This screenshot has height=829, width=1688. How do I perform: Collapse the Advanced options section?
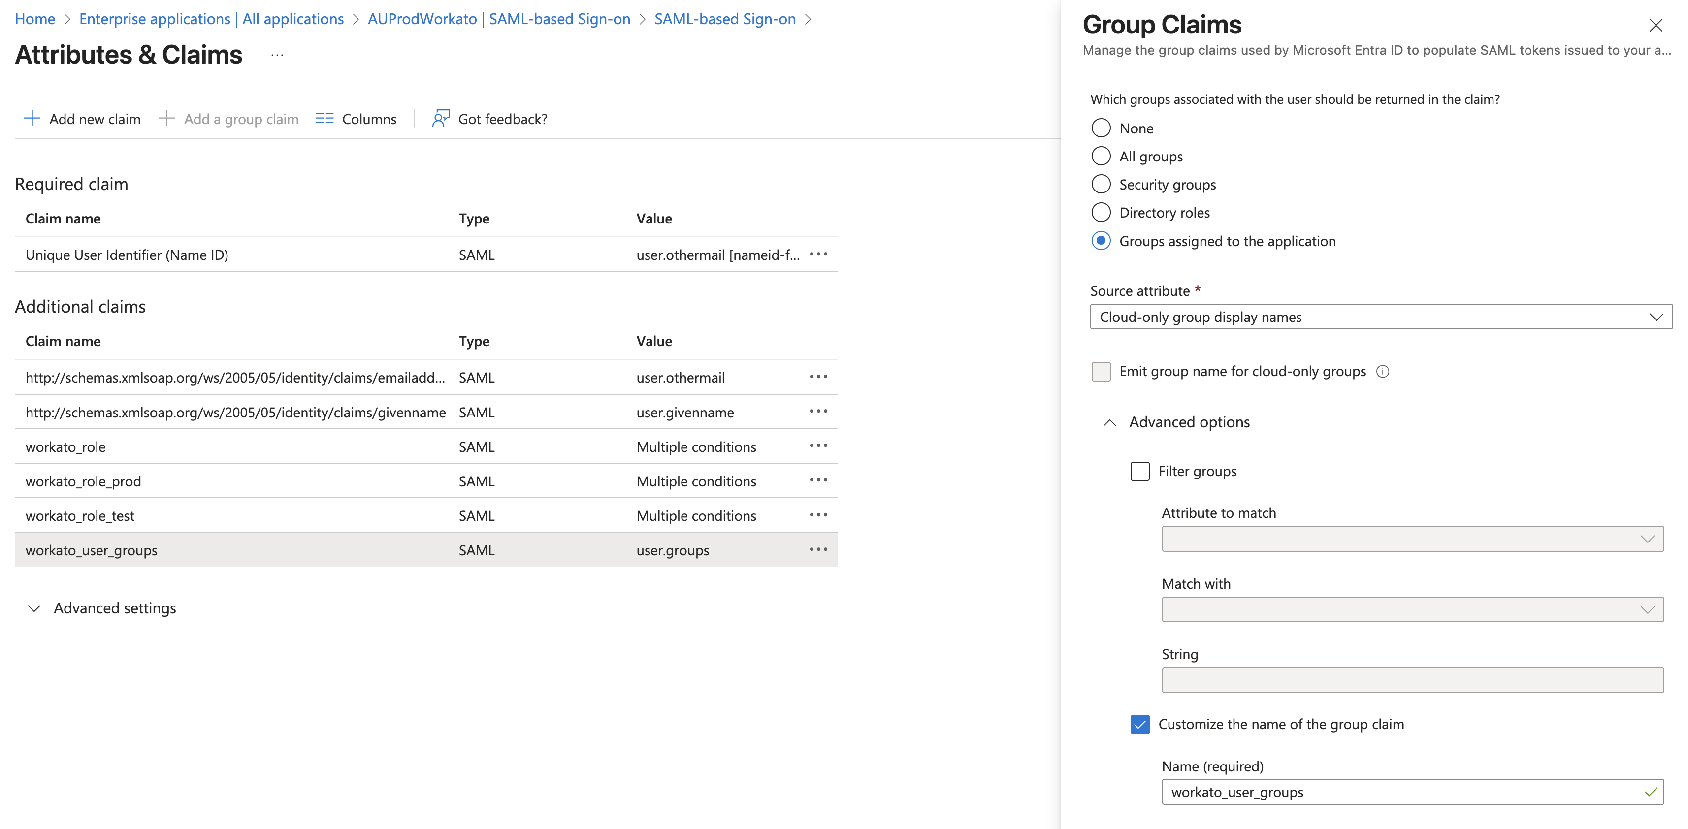1109,423
